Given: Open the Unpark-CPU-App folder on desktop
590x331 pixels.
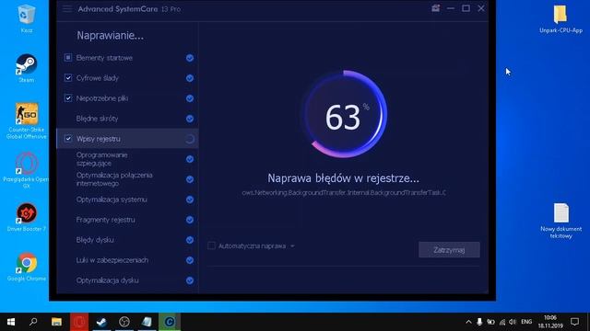Looking at the screenshot, I should 560,18.
